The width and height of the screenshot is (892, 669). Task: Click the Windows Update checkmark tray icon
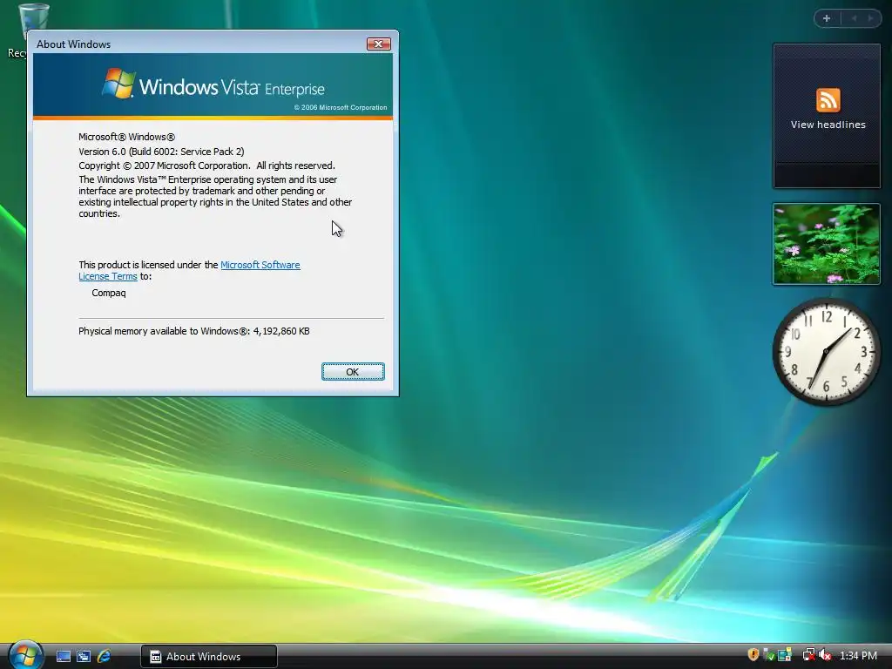click(x=768, y=655)
